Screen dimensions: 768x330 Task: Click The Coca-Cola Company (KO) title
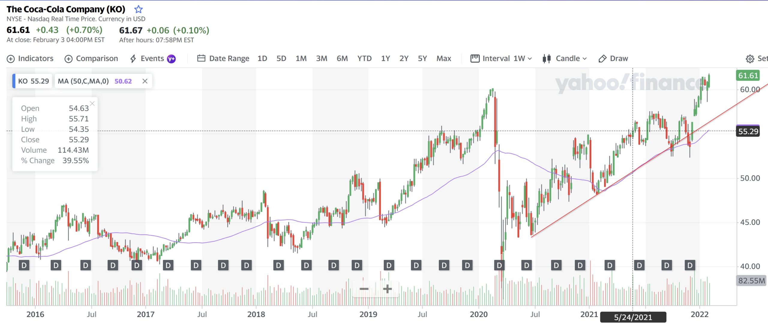point(66,9)
